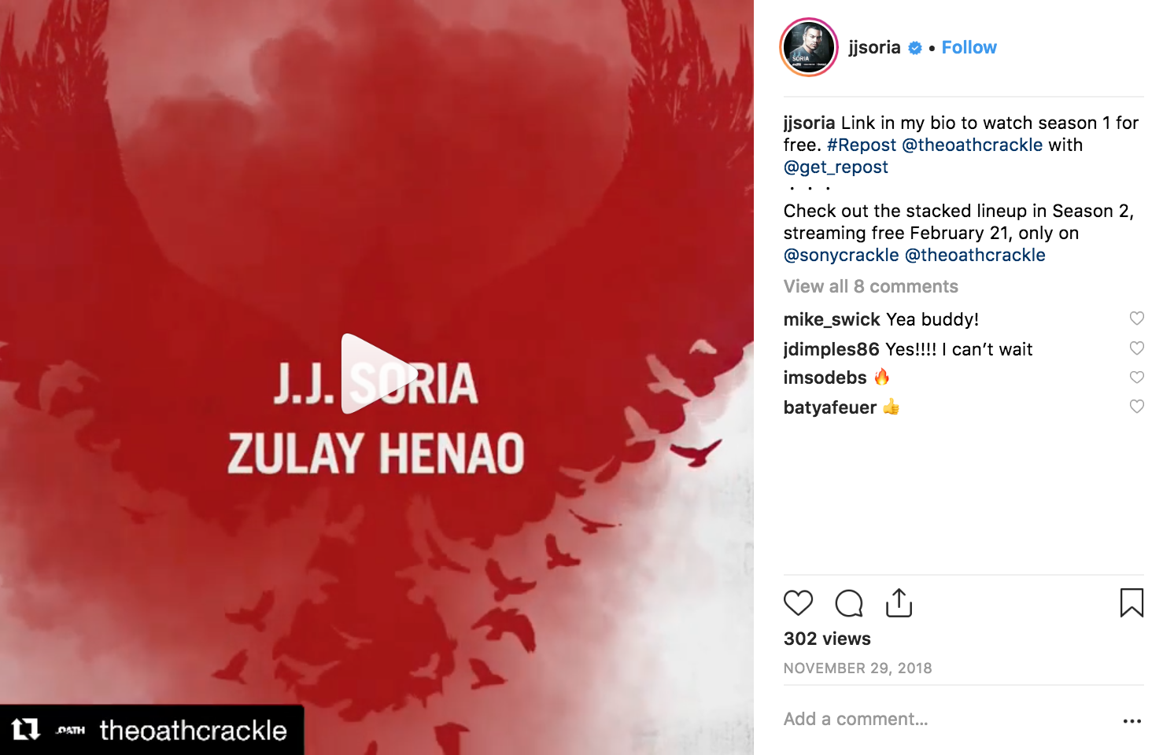
Task: Open the November 29, 2018 post date link
Action: point(858,668)
